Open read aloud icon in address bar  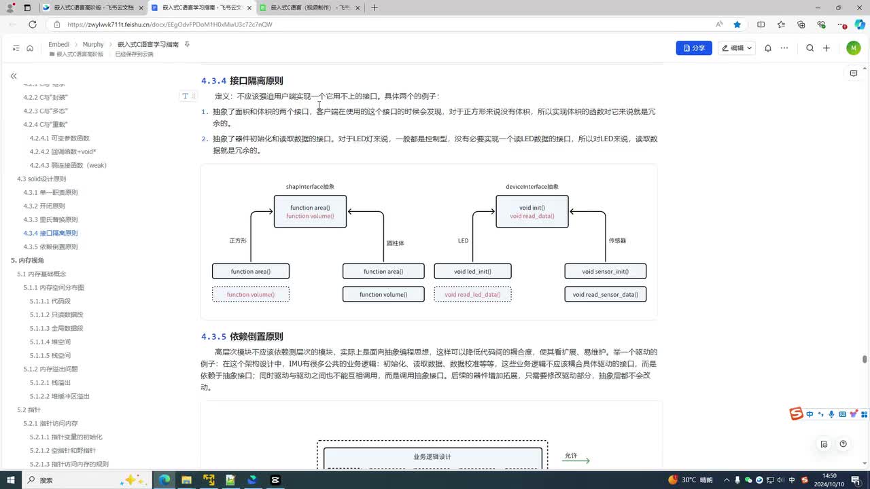(719, 24)
